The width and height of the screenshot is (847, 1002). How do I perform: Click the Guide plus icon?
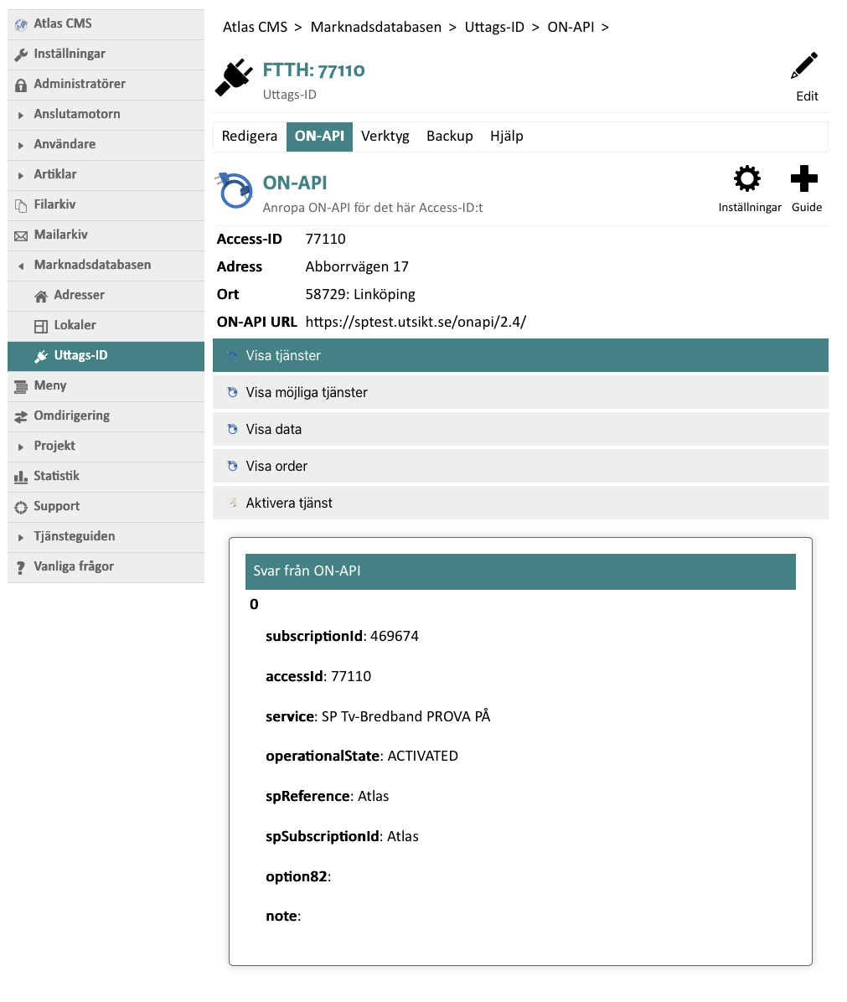pos(804,179)
